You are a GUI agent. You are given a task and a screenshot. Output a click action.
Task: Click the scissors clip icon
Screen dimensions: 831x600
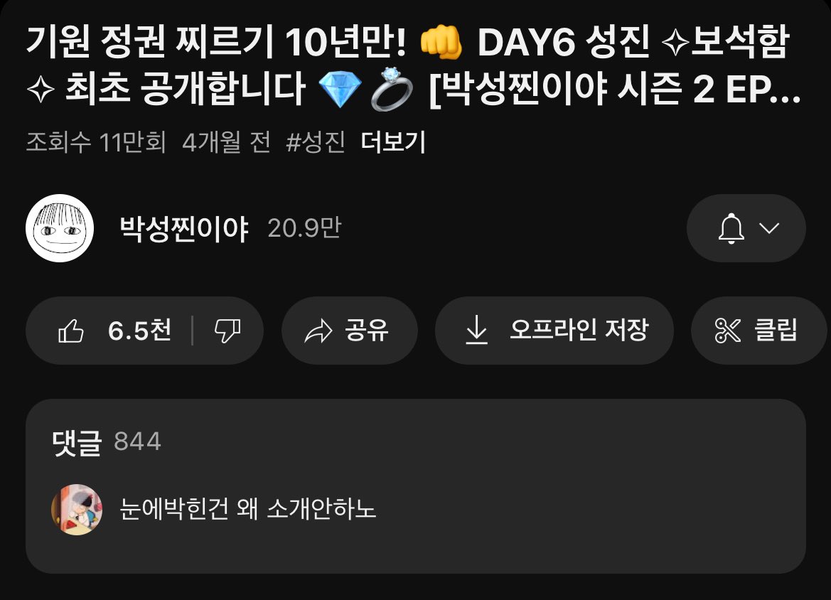[728, 331]
